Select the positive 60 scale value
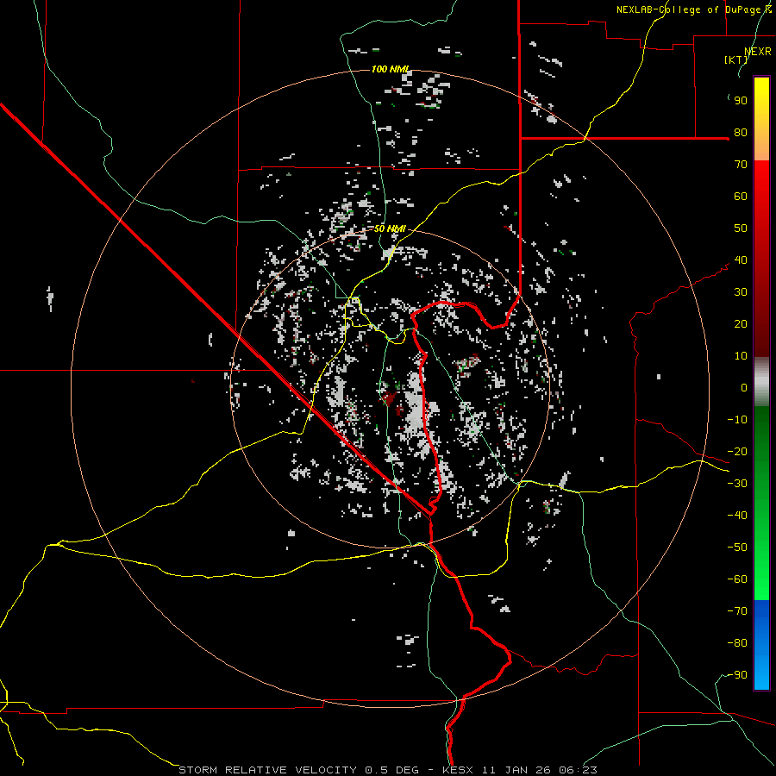 pyautogui.click(x=741, y=197)
